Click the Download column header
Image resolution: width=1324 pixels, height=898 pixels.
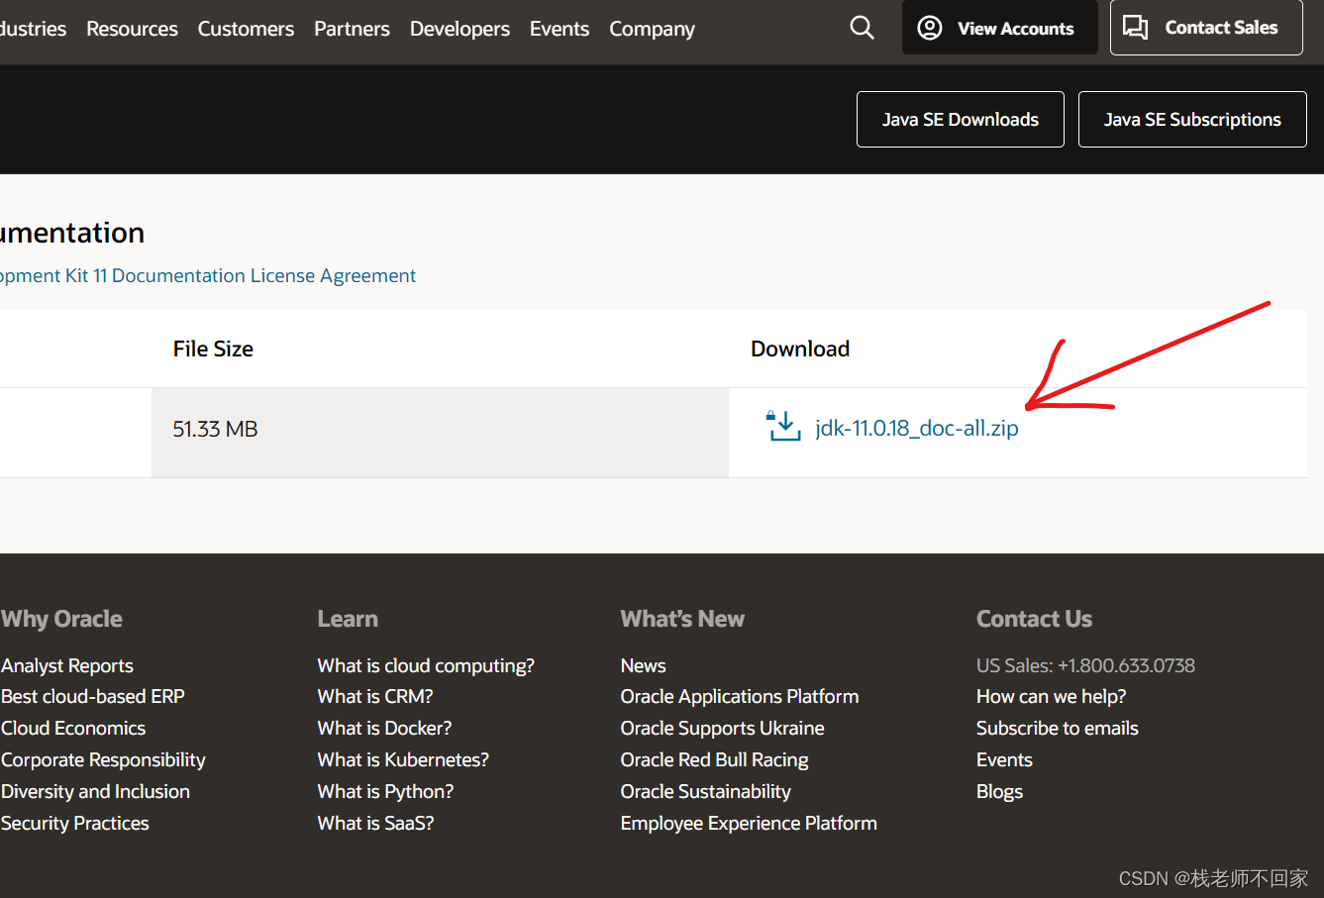pos(800,349)
